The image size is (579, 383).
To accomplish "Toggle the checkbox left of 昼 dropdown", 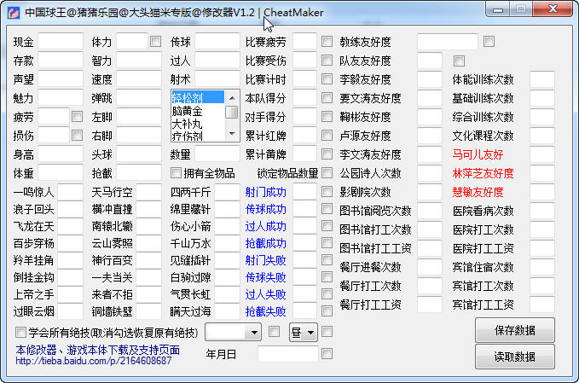I will coord(274,332).
